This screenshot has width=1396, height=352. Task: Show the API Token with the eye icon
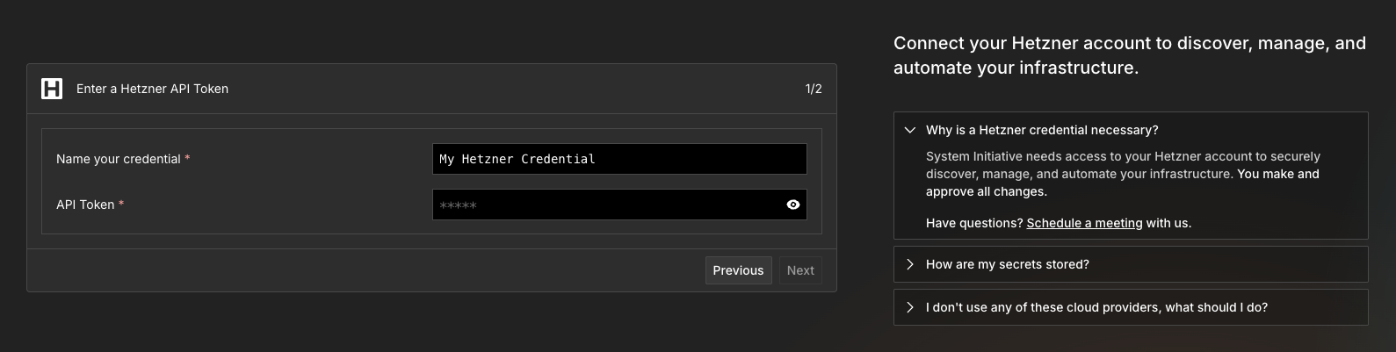click(x=793, y=205)
